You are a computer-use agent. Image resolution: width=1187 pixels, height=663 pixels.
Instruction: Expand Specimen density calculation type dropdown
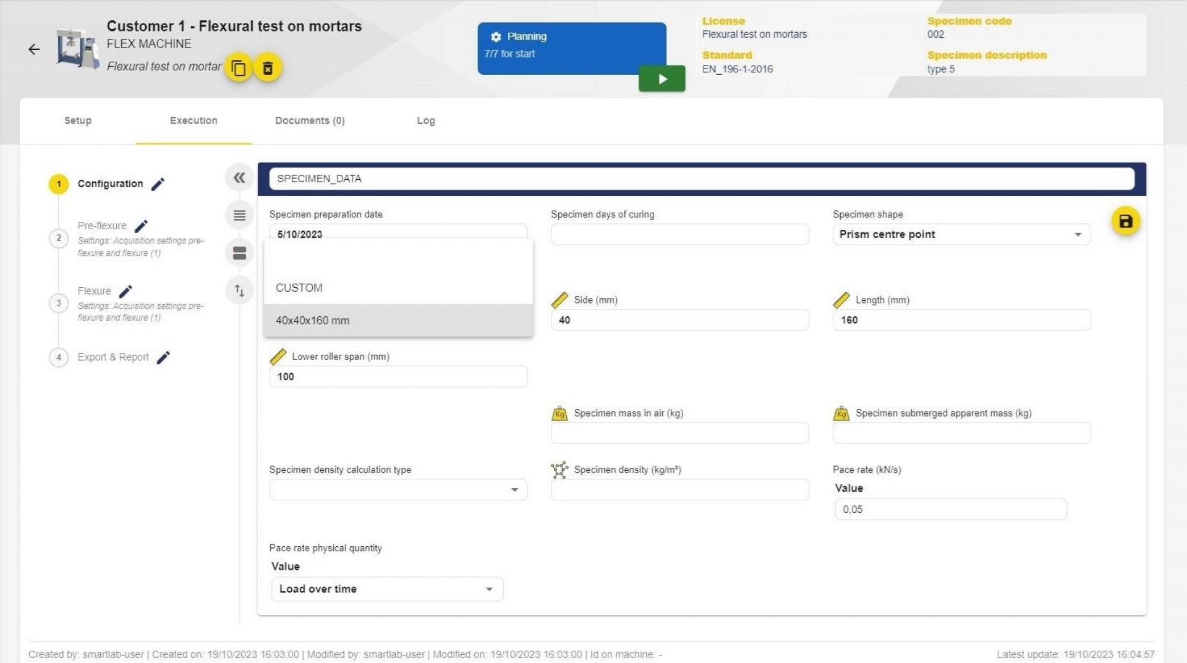(x=398, y=490)
